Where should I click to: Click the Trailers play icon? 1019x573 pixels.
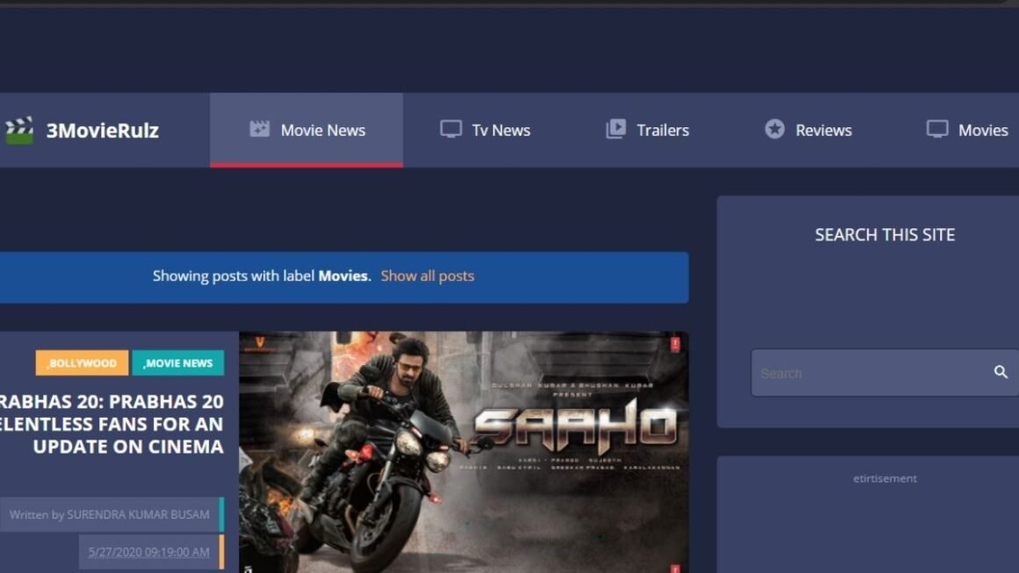pos(615,129)
